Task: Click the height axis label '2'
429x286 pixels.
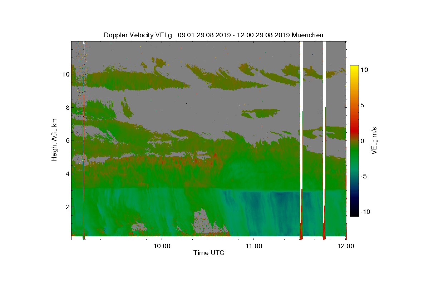Action: [x=67, y=207]
